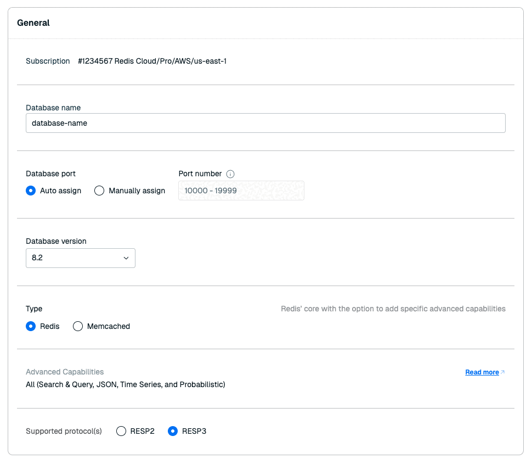Click the Redis' core description text
Viewport: 532px width, 464px height.
click(393, 309)
